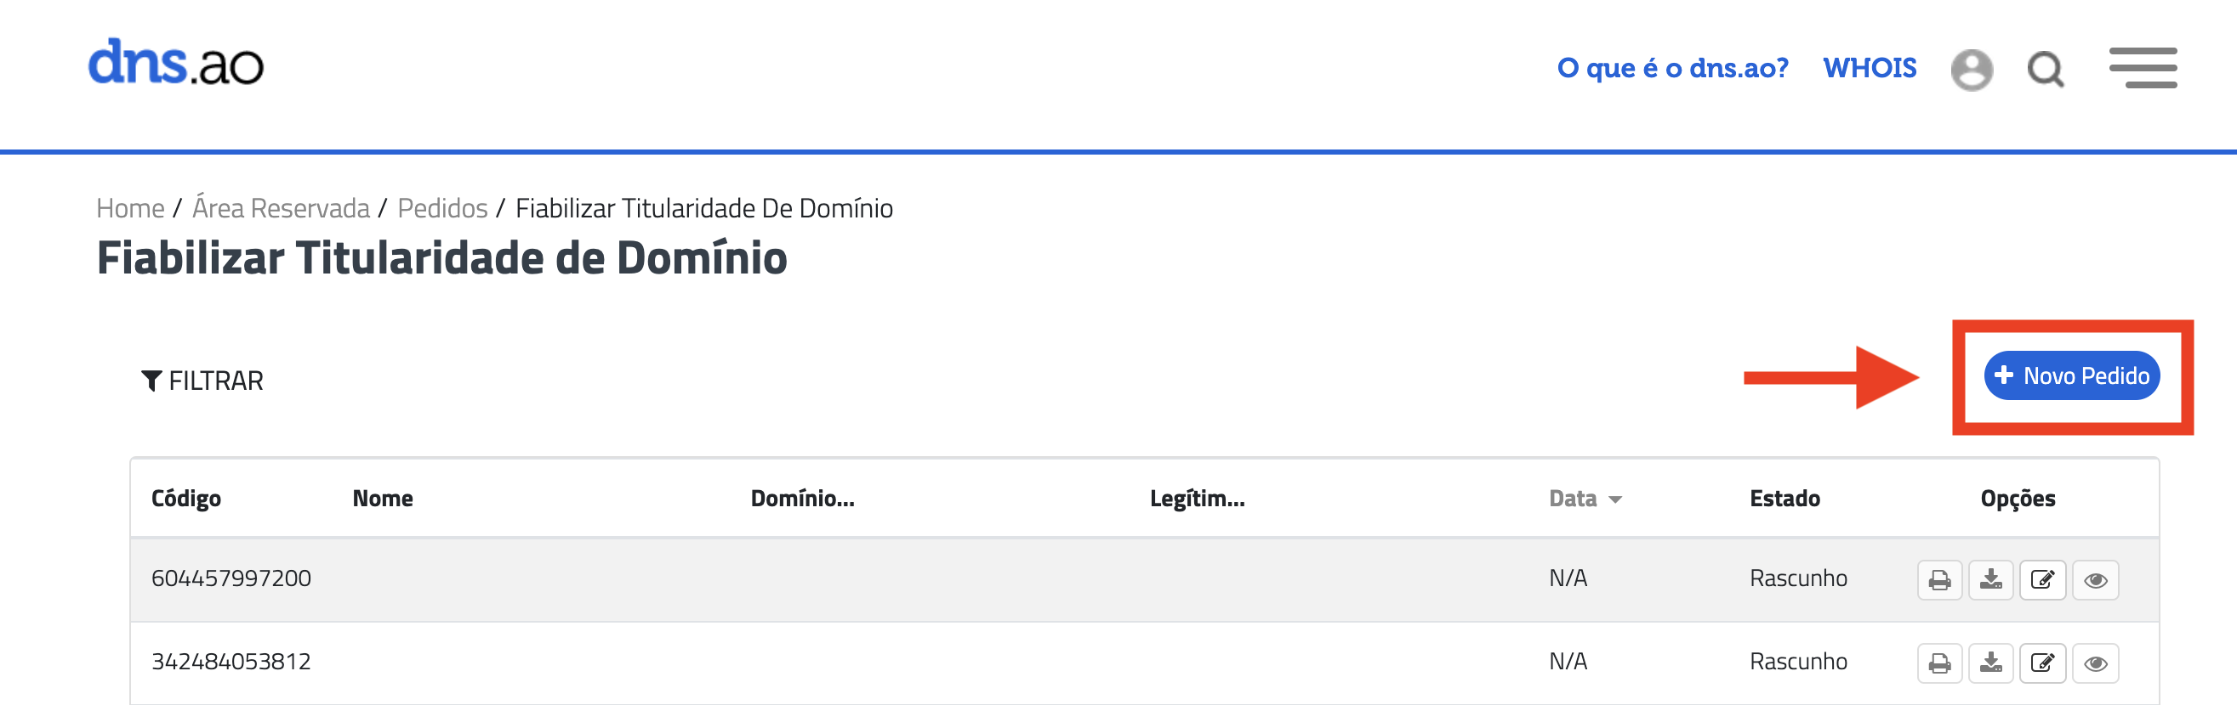Viewport: 2237px width, 705px height.
Task: Print request 342484053812
Action: click(1939, 663)
